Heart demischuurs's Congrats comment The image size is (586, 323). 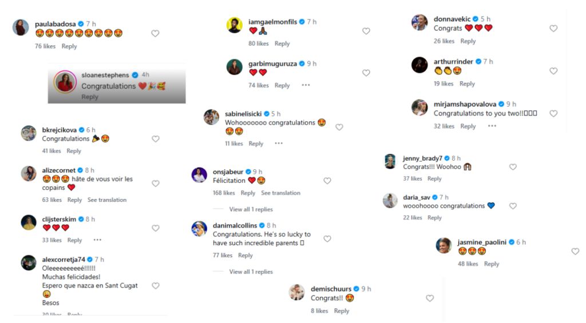(430, 298)
